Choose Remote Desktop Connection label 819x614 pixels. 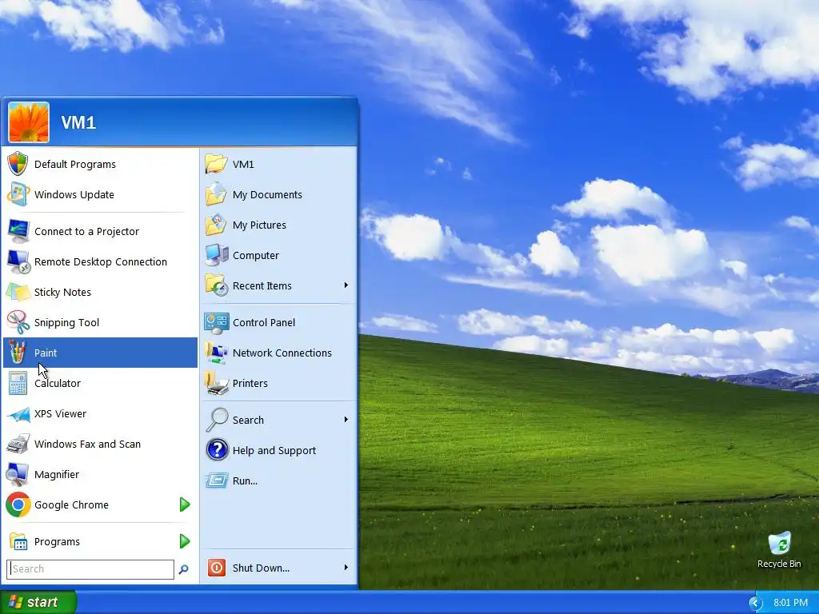tap(101, 261)
